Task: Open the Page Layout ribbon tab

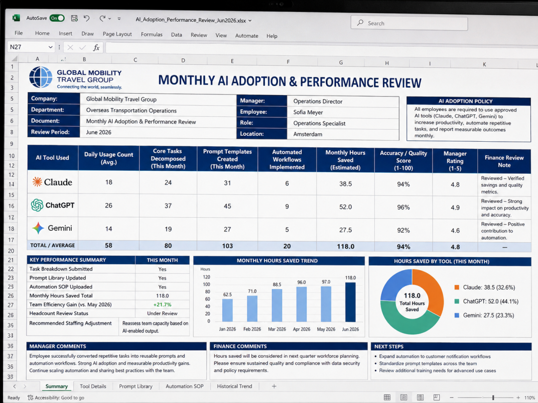Action: (117, 34)
